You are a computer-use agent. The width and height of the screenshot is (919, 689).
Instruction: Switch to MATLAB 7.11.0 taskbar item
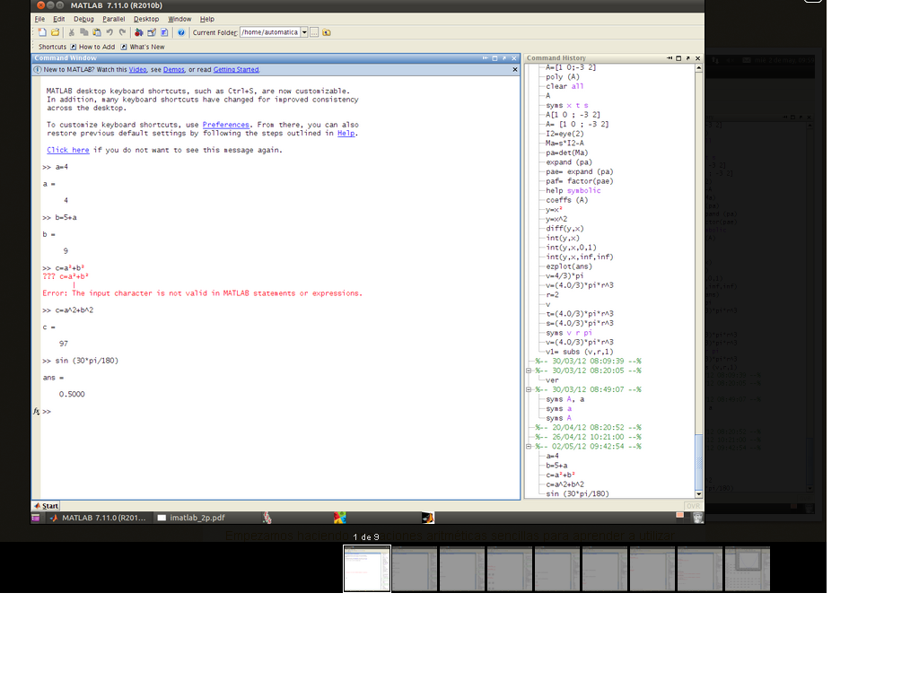98,518
